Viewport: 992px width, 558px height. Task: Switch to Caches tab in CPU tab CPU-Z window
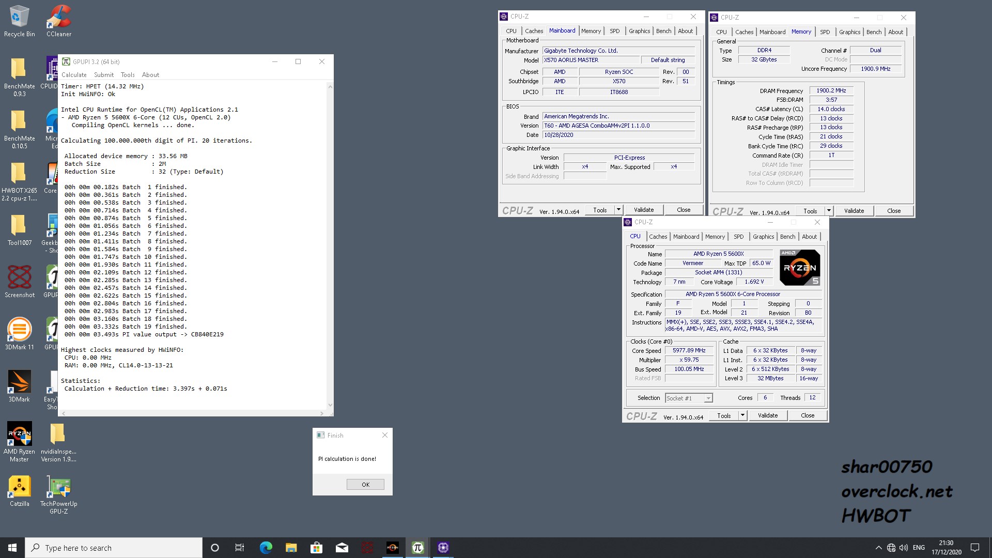pyautogui.click(x=658, y=237)
